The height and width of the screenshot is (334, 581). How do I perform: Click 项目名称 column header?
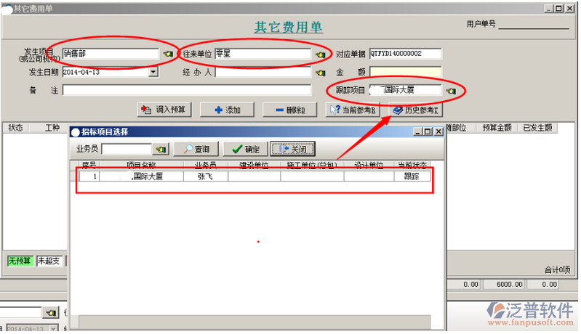142,165
